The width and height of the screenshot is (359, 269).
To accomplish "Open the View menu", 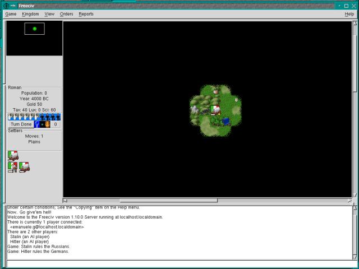I will (x=49, y=14).
